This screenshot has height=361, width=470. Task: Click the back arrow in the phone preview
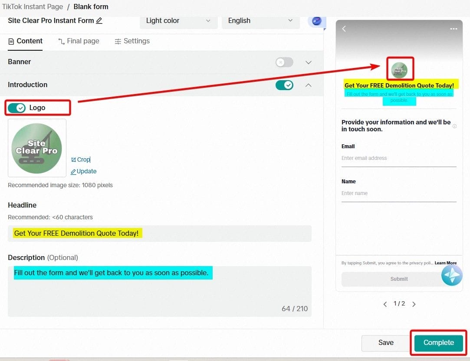(x=344, y=29)
